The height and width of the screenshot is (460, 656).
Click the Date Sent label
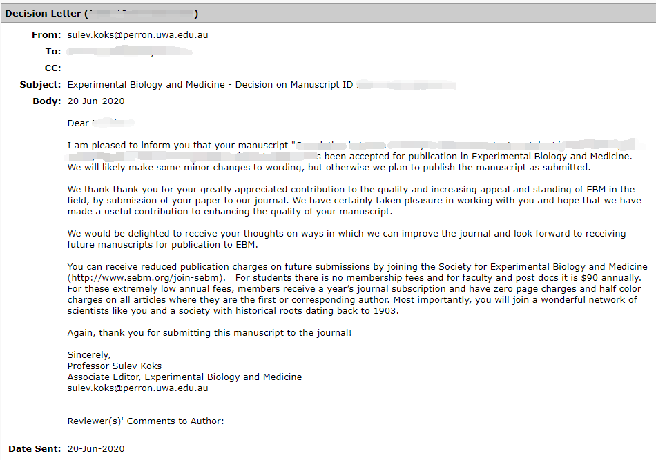point(35,449)
